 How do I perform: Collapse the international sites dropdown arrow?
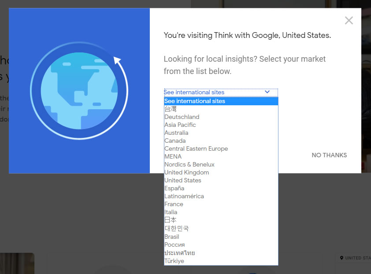[x=267, y=92]
